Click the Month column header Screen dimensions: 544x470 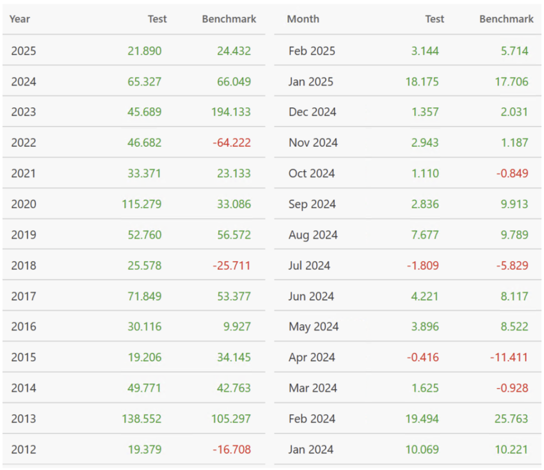[x=303, y=19]
